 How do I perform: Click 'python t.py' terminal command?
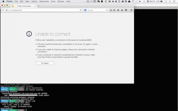click(30, 101)
